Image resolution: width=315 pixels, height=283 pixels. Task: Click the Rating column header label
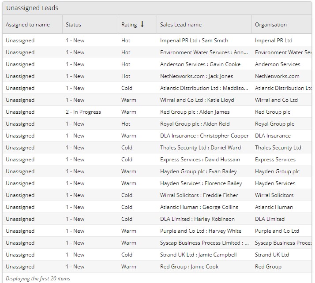pyautogui.click(x=129, y=25)
